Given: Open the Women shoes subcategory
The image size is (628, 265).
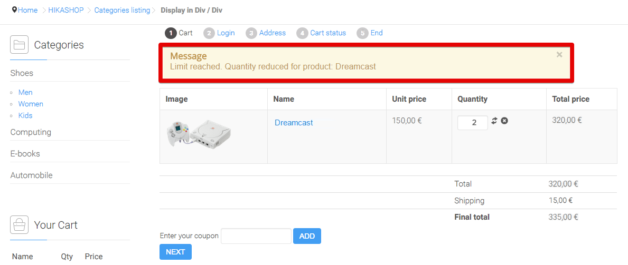Looking at the screenshot, I should [31, 104].
